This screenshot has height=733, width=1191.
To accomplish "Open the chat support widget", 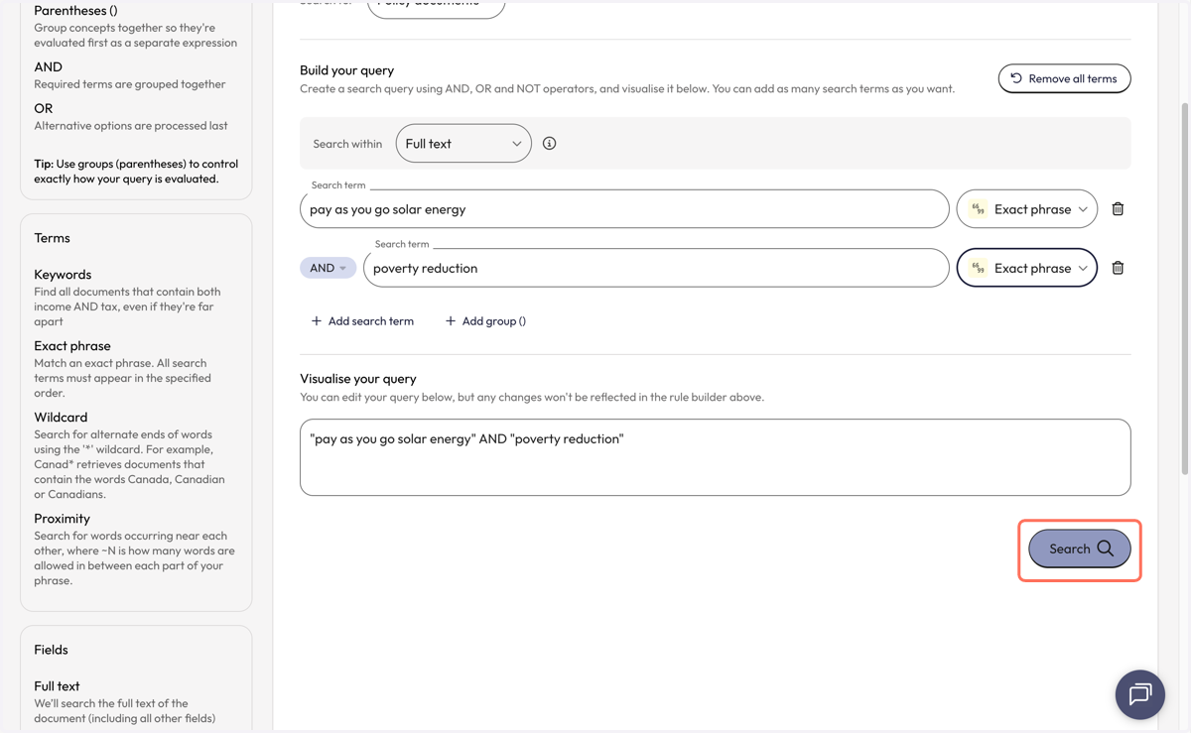I will pyautogui.click(x=1139, y=694).
